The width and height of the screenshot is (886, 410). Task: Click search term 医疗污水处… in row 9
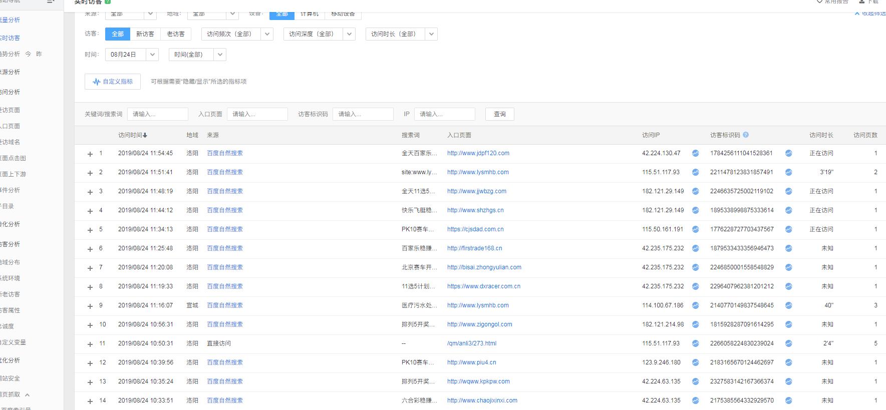[x=419, y=305]
